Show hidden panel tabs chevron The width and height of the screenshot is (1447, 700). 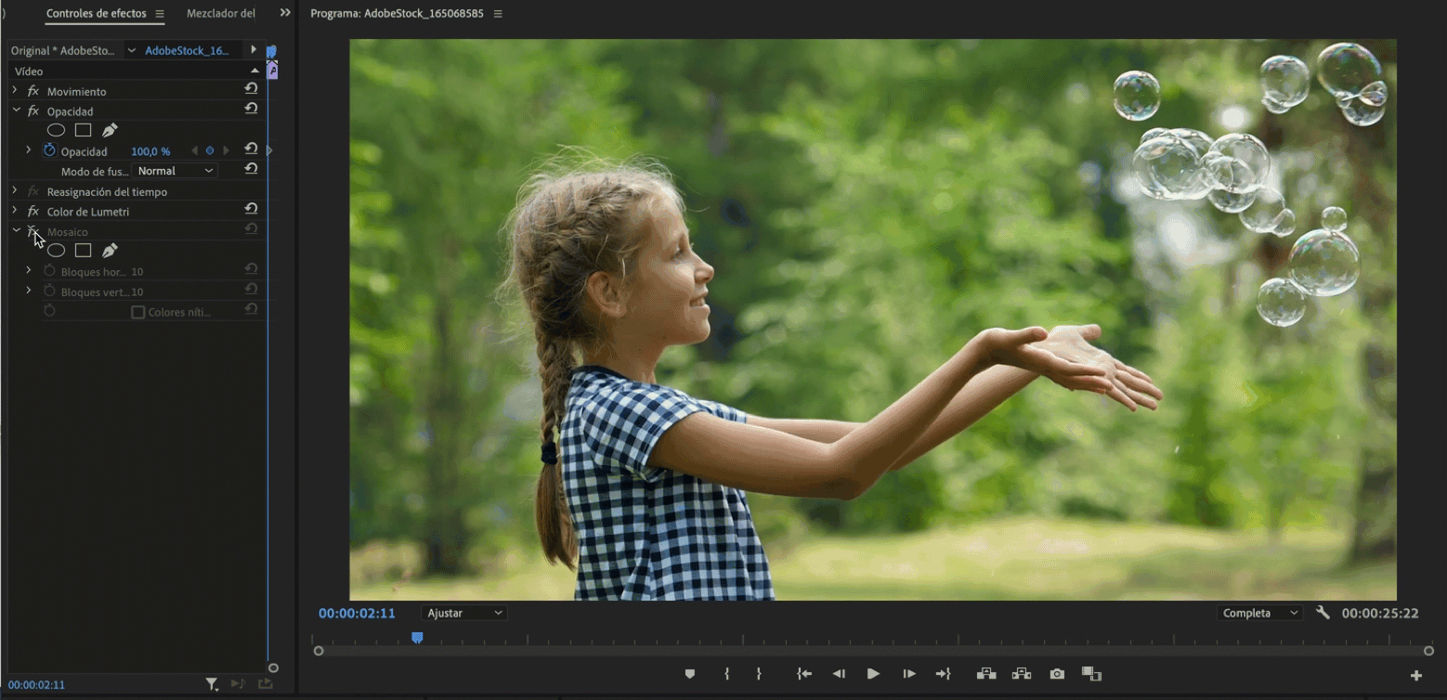click(285, 13)
